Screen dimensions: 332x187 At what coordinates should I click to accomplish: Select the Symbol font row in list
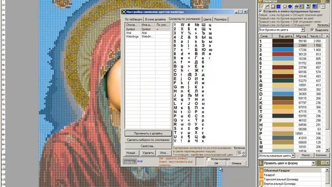[x=147, y=29]
